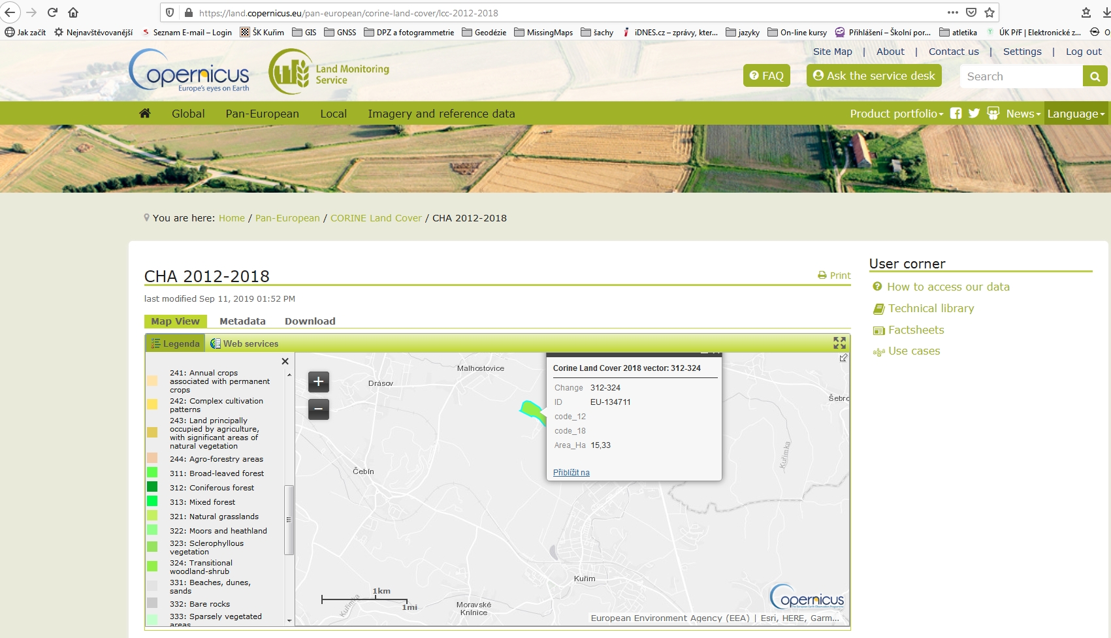This screenshot has width=1111, height=638.
Task: Open the Technical library link
Action: click(x=931, y=308)
